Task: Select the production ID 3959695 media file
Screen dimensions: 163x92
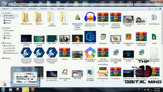Action: 90,74
